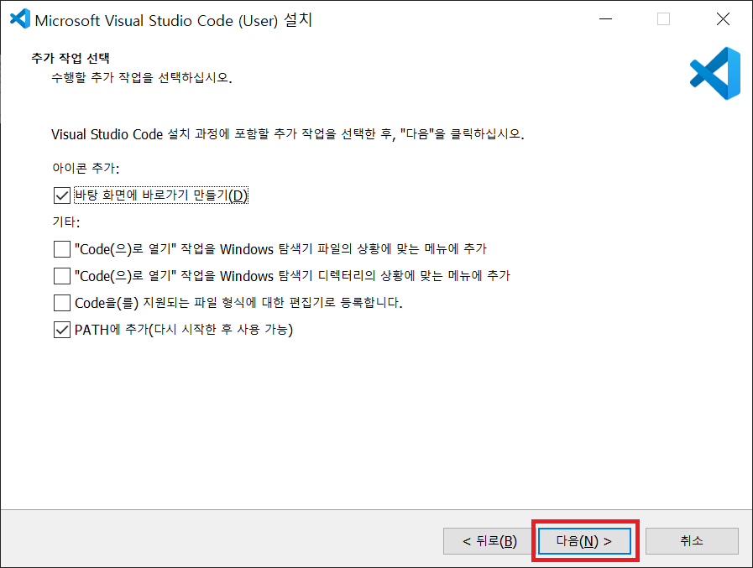The image size is (753, 568).
Task: Cancel the setup with the 취소 button
Action: click(x=692, y=541)
